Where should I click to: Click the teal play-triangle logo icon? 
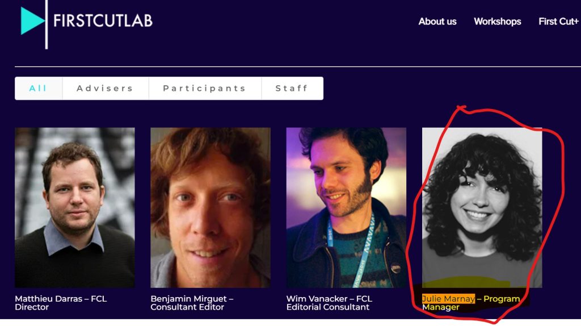tap(32, 21)
